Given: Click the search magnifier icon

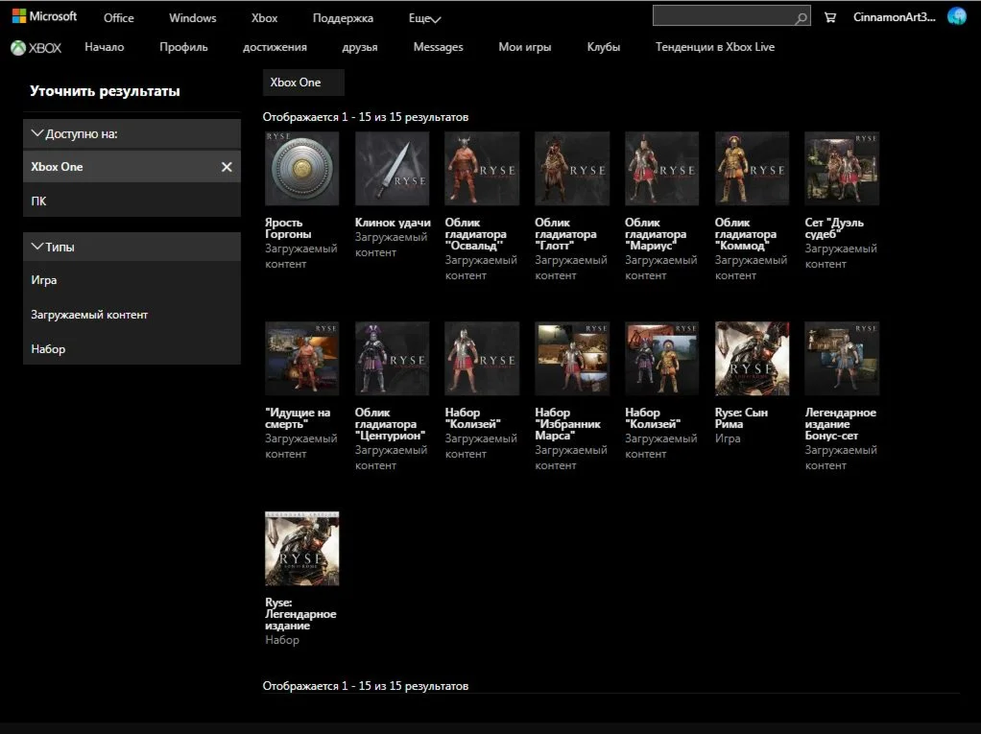Looking at the screenshot, I should (801, 18).
